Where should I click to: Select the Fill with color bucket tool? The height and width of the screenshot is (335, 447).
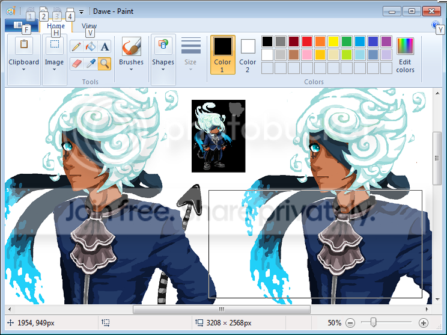click(91, 46)
